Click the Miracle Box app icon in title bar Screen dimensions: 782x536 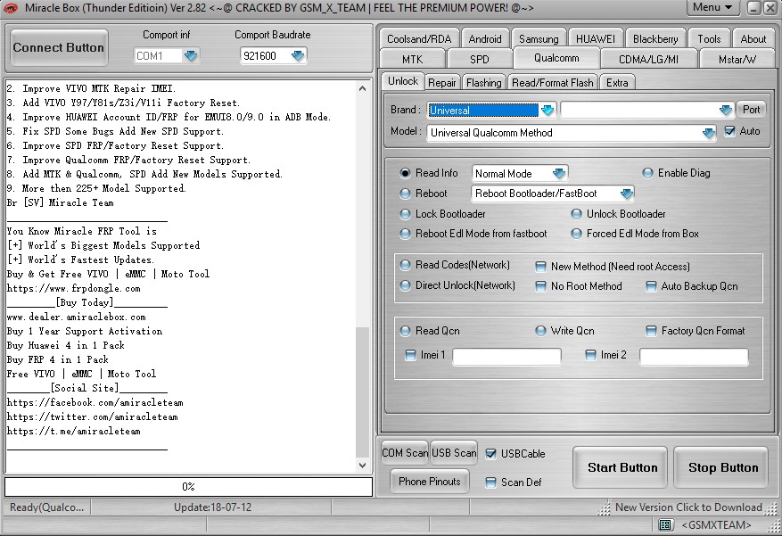point(11,8)
